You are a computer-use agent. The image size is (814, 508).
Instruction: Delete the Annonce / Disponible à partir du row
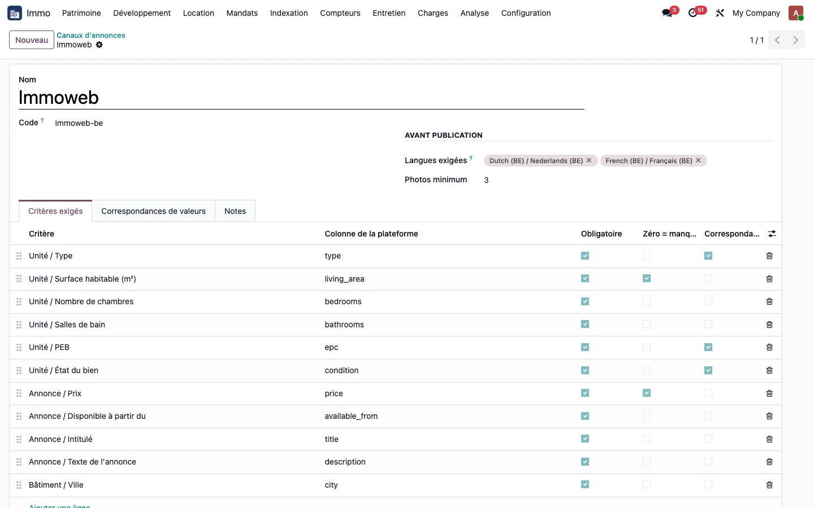click(x=769, y=416)
